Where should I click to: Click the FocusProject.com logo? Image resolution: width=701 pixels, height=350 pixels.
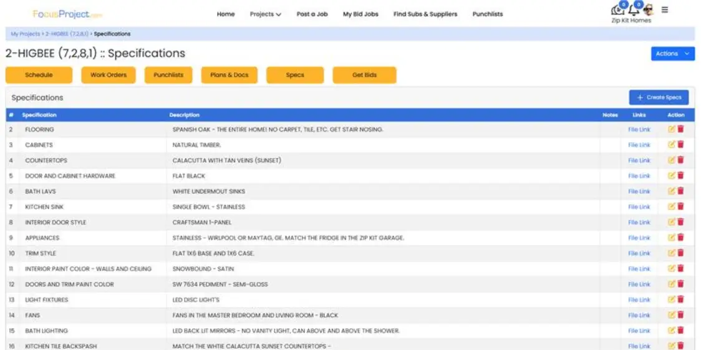(67, 14)
